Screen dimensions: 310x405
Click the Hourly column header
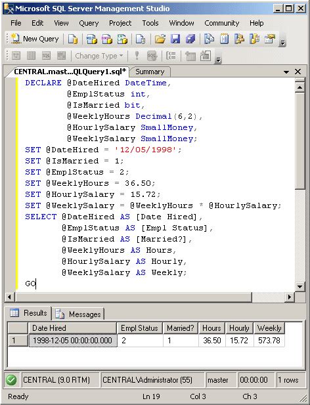[239, 328]
